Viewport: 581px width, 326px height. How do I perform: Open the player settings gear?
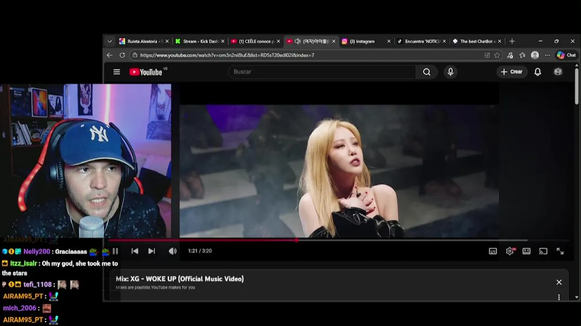point(510,251)
